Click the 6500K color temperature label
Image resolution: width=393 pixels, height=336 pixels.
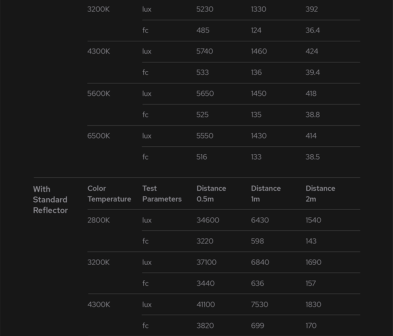(x=98, y=136)
